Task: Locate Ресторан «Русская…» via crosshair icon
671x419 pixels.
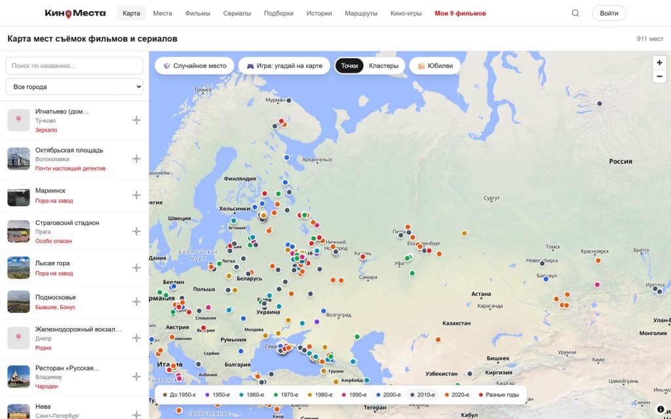Action: pyautogui.click(x=136, y=376)
